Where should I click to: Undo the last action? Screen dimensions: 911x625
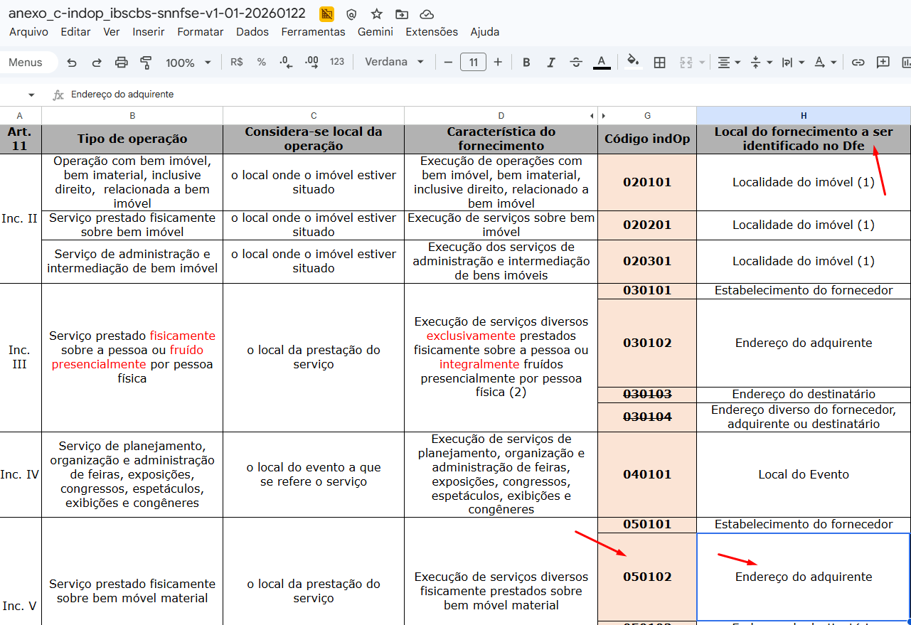point(72,63)
